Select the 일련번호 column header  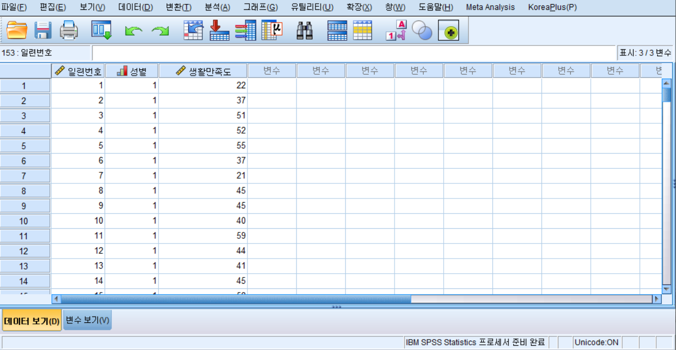78,71
